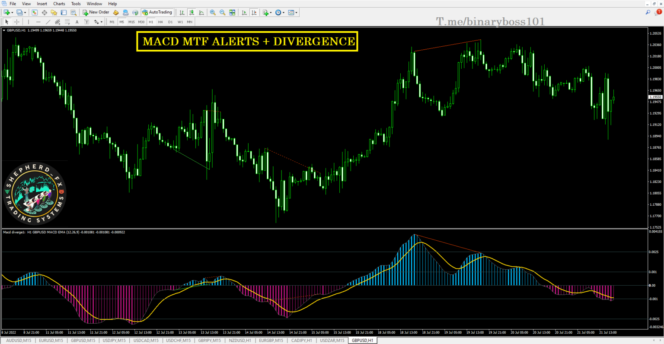Viewport: 664px width, 344px height.
Task: Click the Strategy Tester icon
Action: pyautogui.click(x=74, y=12)
